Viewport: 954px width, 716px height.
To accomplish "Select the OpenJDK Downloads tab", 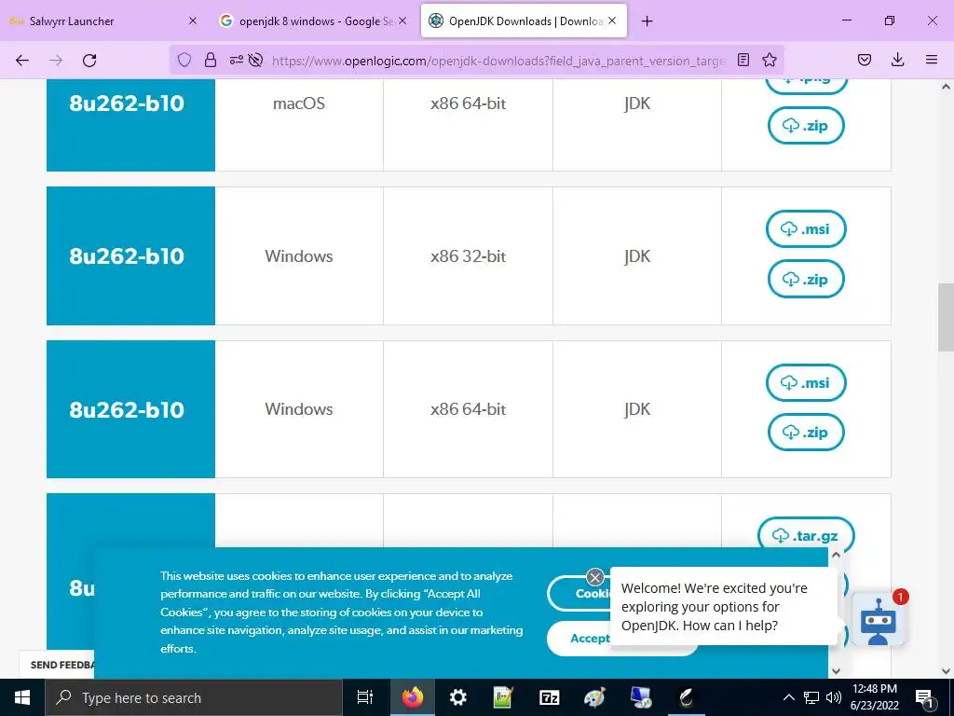I will click(524, 21).
